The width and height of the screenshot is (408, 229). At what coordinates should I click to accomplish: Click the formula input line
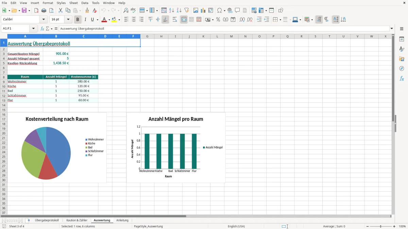pyautogui.click(x=224, y=28)
